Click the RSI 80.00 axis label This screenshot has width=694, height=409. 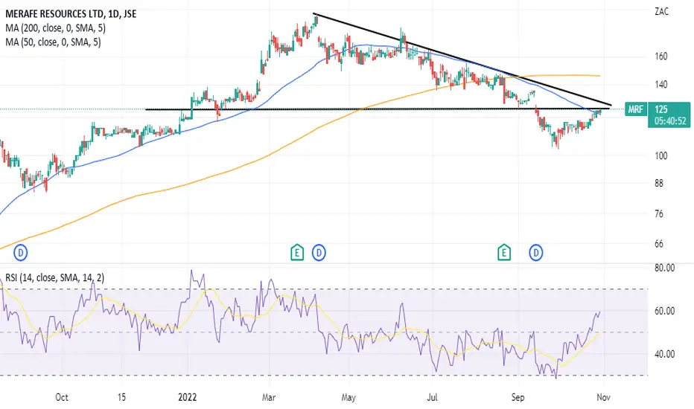click(664, 268)
